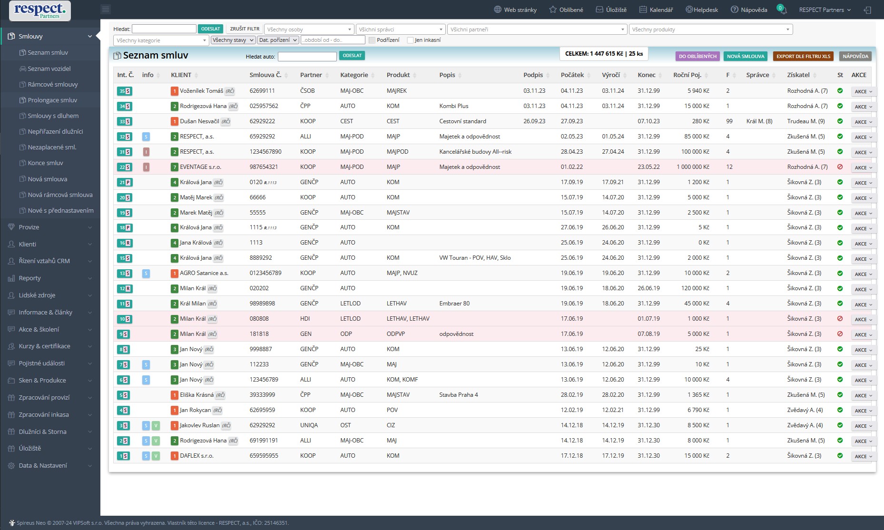Click blue S info badge in AGRO Satanice row
Image resolution: width=884 pixels, height=530 pixels.
pyautogui.click(x=146, y=274)
